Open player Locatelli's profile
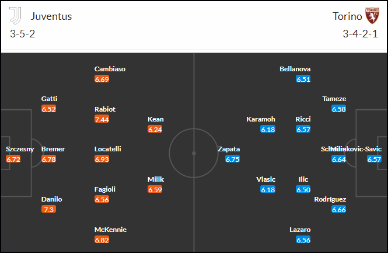Image resolution: width=388 pixels, height=253 pixels. pos(107,149)
